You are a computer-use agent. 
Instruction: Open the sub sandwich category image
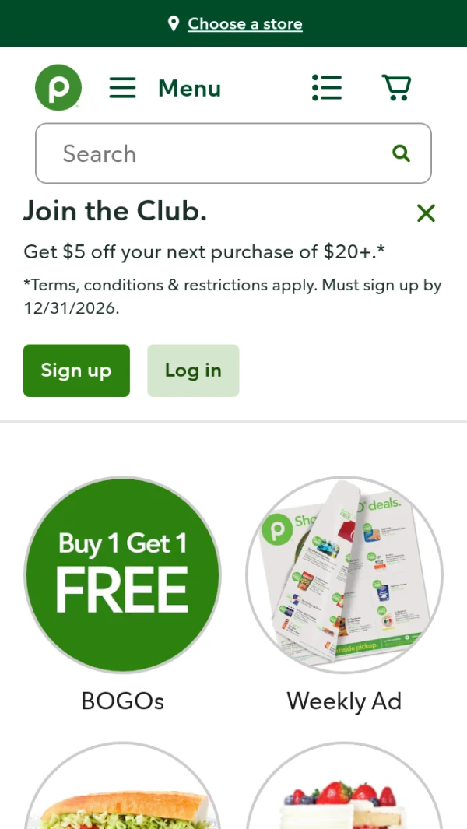(123, 785)
